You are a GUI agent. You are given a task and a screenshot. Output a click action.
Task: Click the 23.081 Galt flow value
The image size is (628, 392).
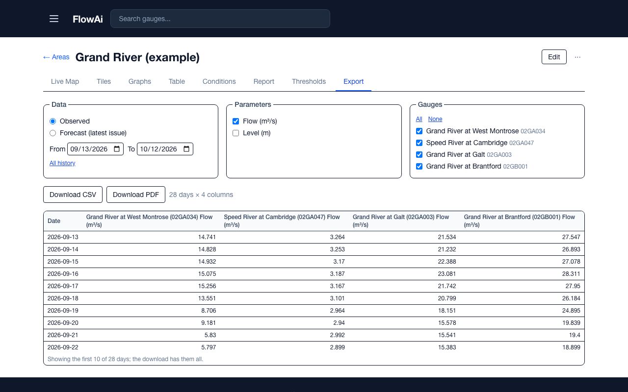(447, 274)
